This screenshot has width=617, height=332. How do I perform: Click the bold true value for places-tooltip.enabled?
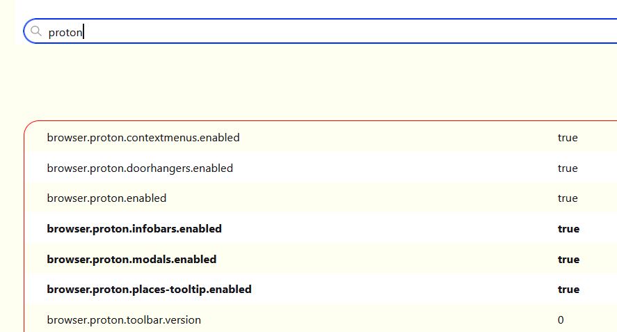coord(568,289)
